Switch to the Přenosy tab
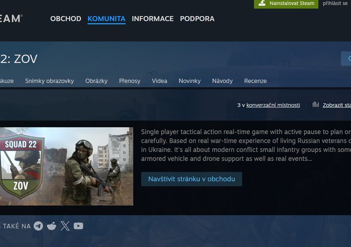351x247 pixels. click(130, 81)
